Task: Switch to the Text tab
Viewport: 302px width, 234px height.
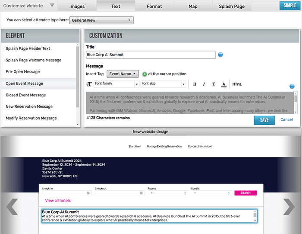Action: point(116,6)
